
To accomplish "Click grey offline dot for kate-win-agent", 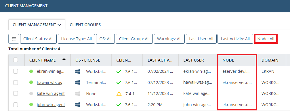I will [31, 94].
